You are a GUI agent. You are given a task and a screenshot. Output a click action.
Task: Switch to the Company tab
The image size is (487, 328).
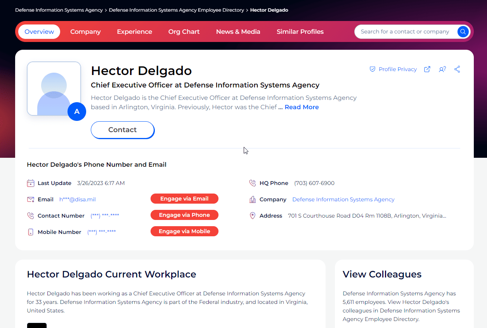click(85, 32)
